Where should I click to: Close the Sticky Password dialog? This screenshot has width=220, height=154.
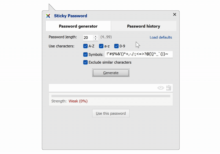175,15
